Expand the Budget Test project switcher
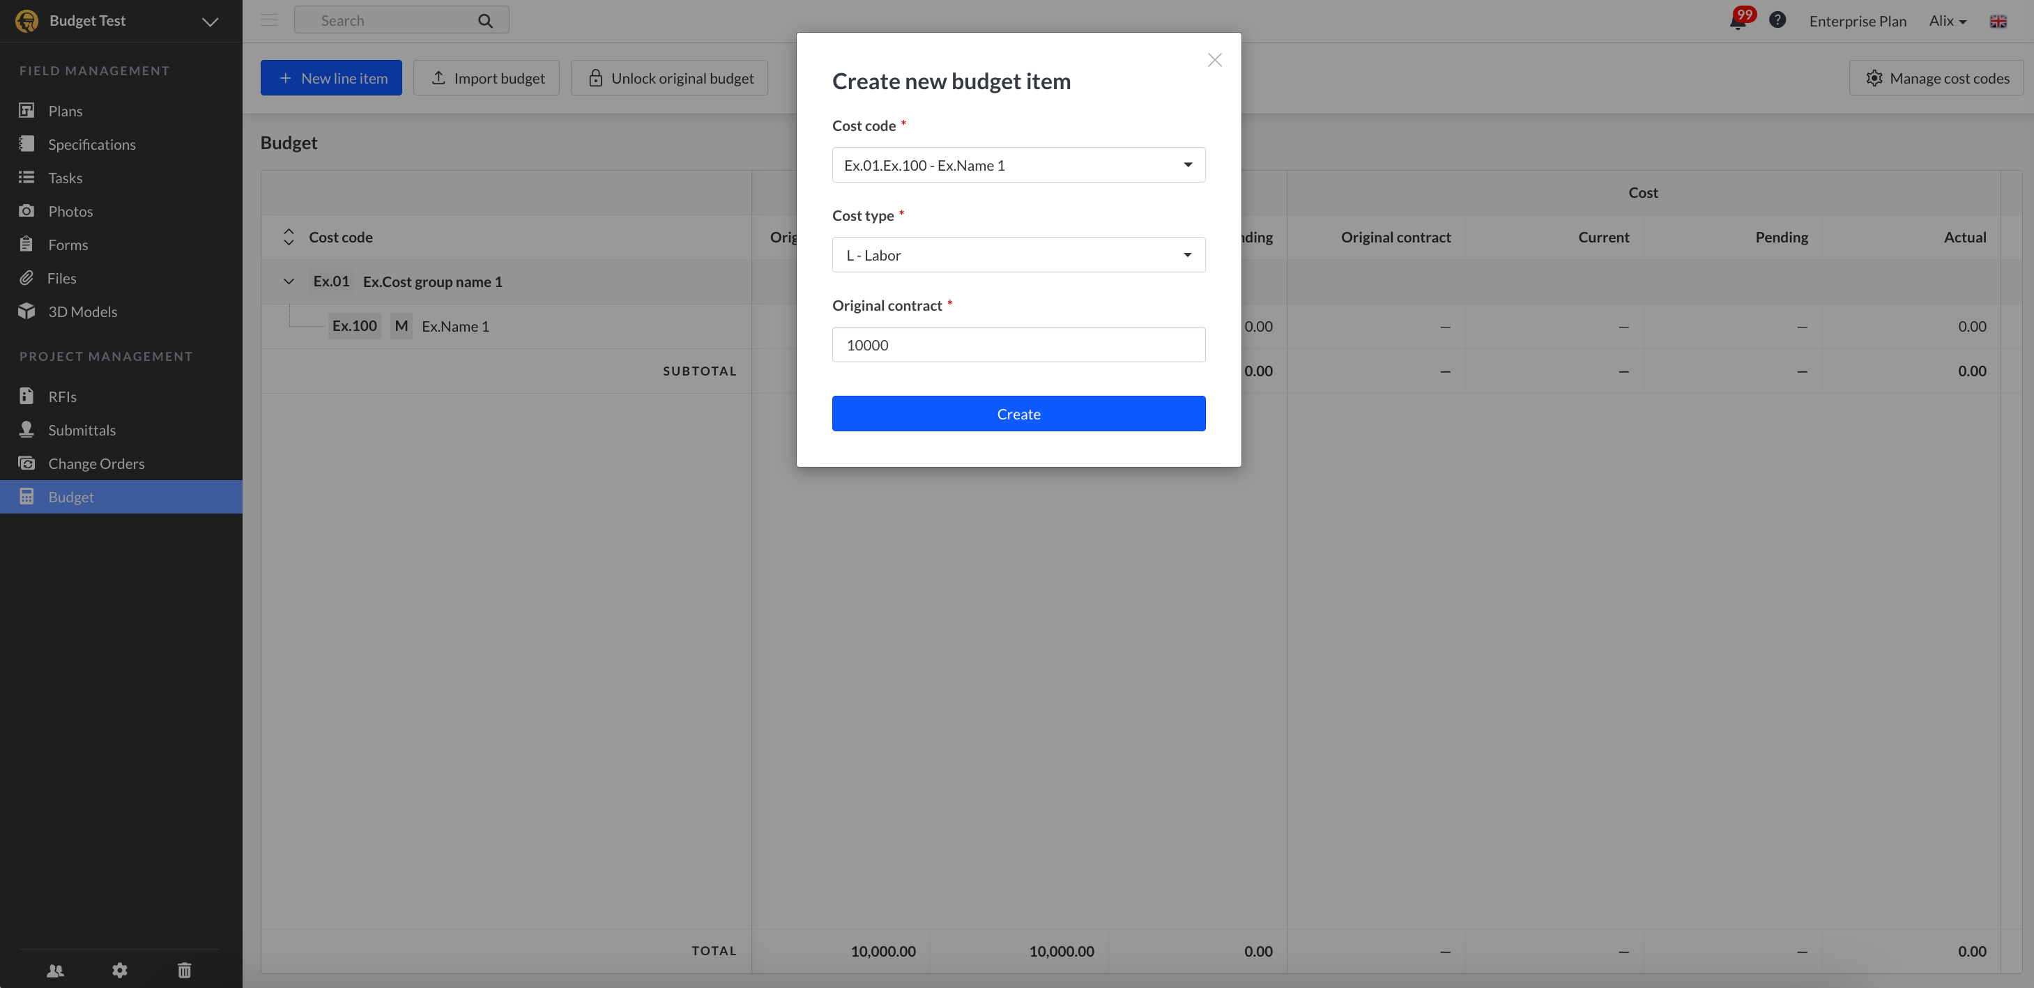The image size is (2034, 988). point(209,22)
